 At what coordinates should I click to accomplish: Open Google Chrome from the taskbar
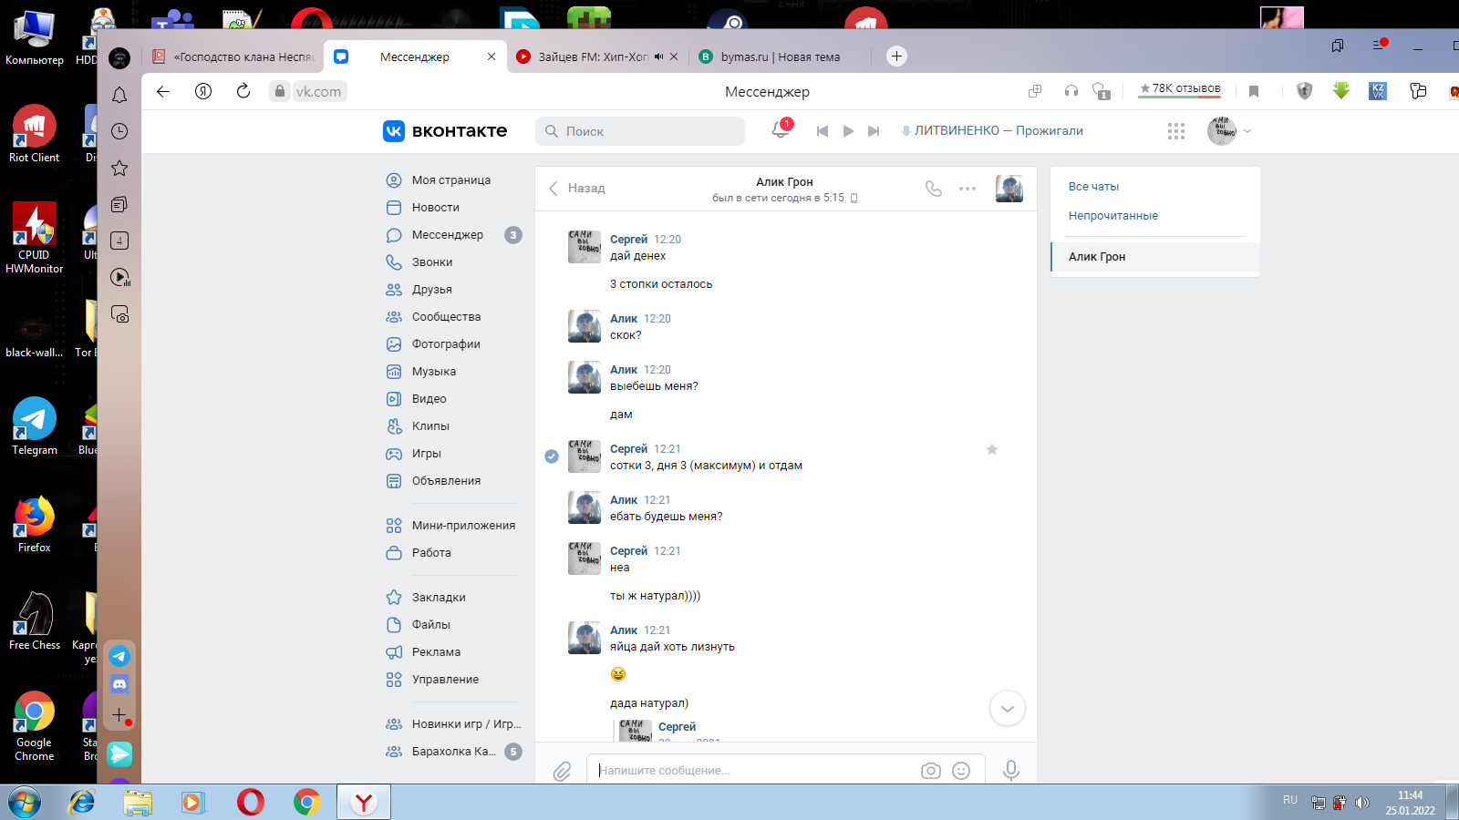(x=307, y=802)
